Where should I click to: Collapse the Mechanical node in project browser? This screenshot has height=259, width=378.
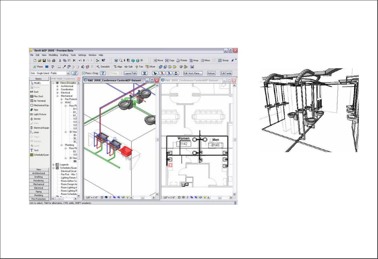[x=57, y=96]
